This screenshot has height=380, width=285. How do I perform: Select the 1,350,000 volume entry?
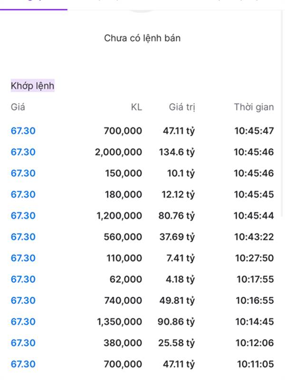point(119,322)
